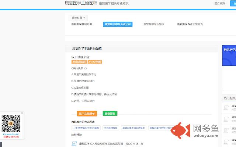This screenshot has width=236, height=147.
Task: Click the first document icon under 热门相关
Action: [226, 108]
